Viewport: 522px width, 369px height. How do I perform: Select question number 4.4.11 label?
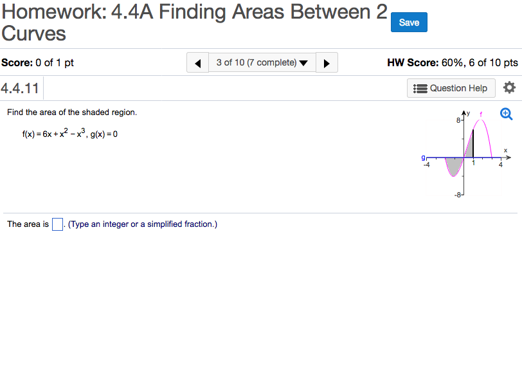[x=21, y=88]
